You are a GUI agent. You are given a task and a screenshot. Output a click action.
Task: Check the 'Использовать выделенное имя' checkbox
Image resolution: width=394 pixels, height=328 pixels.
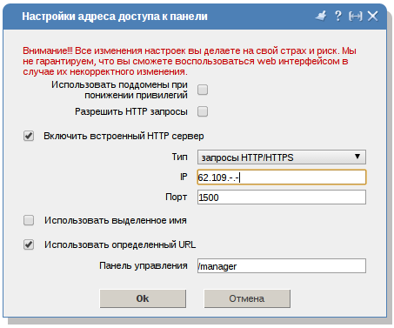[x=29, y=220]
